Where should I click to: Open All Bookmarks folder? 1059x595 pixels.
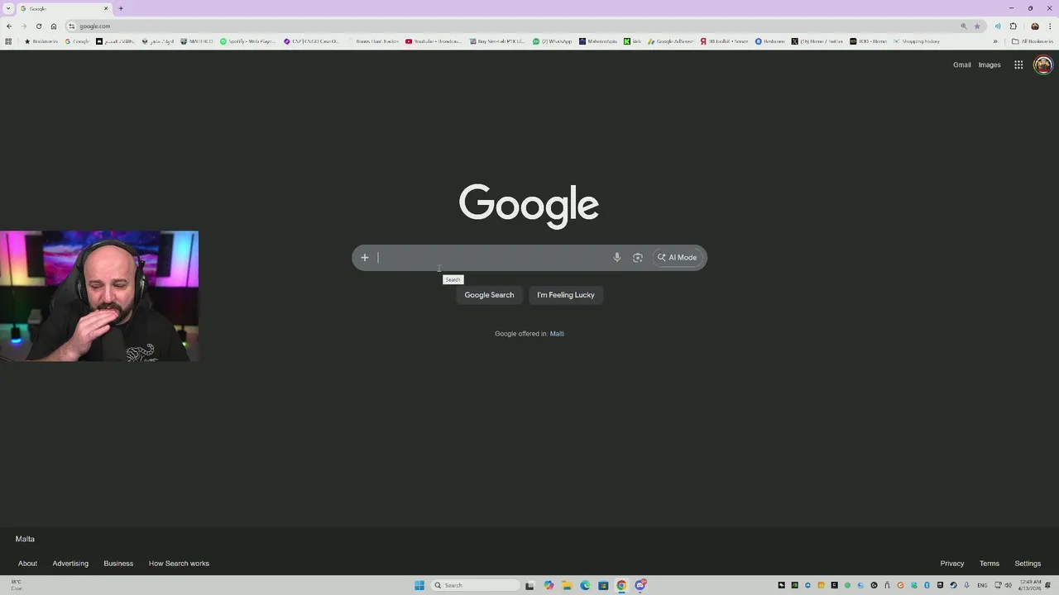(x=1033, y=41)
